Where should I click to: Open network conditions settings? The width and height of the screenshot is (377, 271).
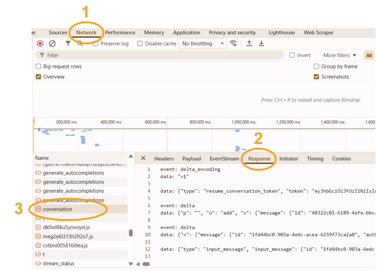click(x=233, y=43)
